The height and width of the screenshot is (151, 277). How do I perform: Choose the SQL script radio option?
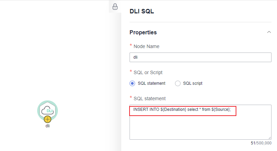coord(178,83)
